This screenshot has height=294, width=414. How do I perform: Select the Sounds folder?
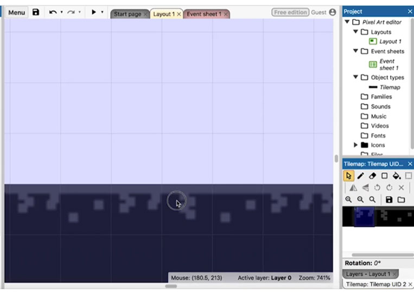[x=380, y=107]
